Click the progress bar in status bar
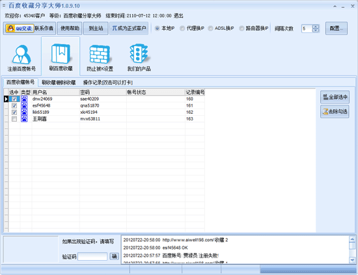 pyautogui.click(x=308, y=270)
